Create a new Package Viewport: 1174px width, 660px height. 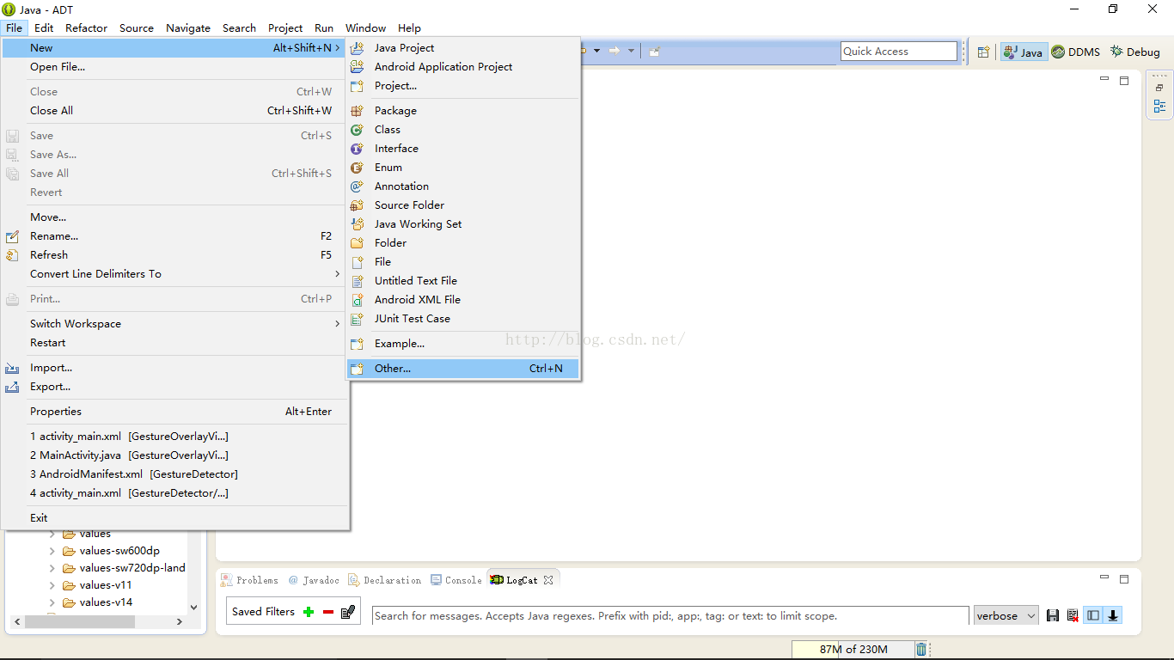(463, 111)
